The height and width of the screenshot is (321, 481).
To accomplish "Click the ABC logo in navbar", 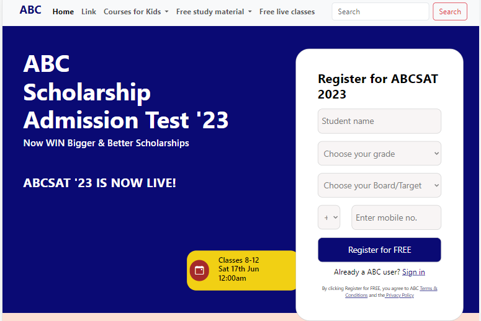I will (x=30, y=10).
